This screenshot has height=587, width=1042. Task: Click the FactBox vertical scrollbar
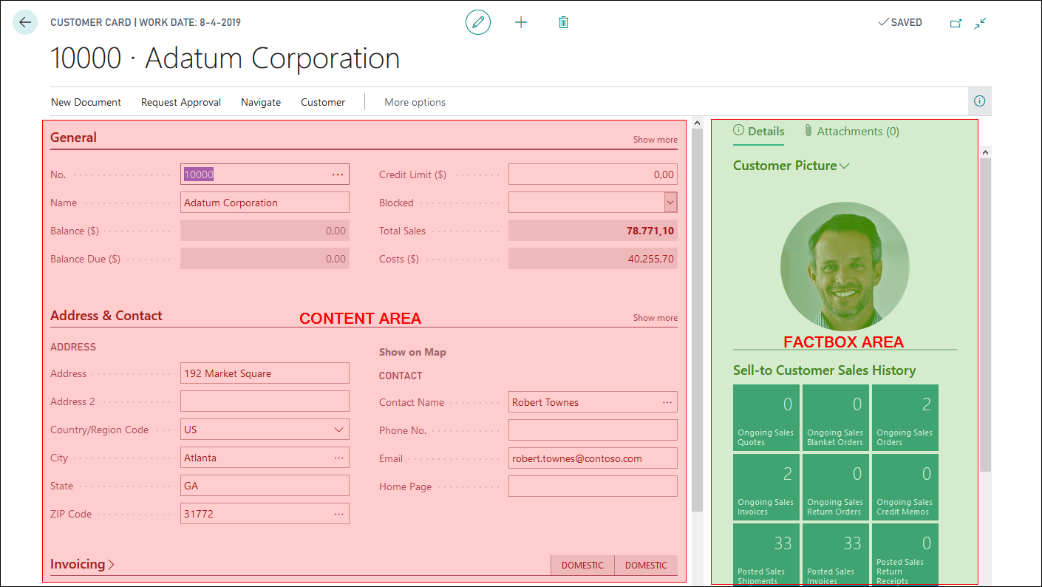(x=984, y=314)
